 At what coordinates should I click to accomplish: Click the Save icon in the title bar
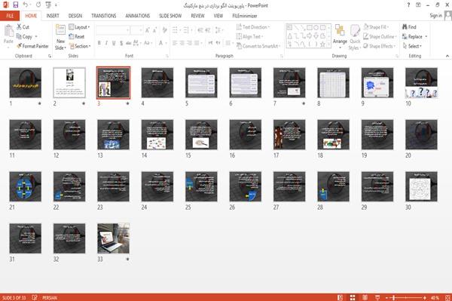pyautogui.click(x=16, y=5)
